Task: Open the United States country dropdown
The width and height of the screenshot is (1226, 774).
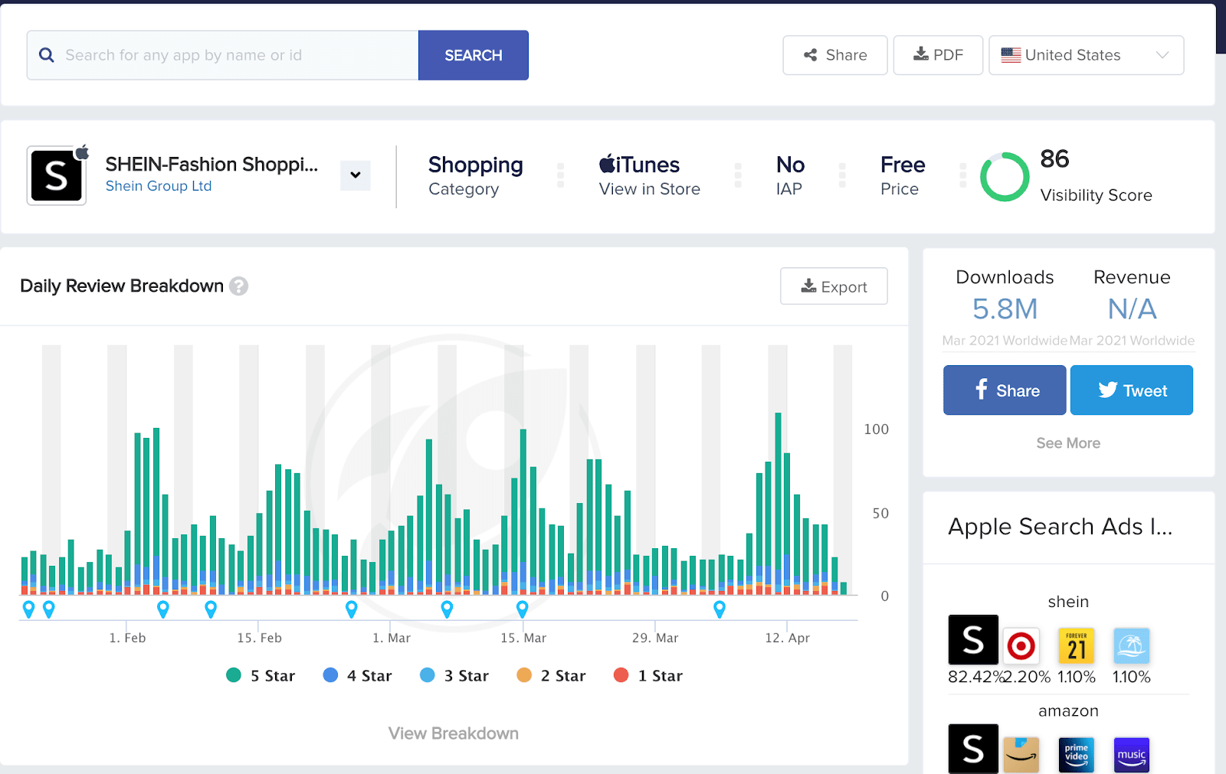Action: click(1086, 55)
